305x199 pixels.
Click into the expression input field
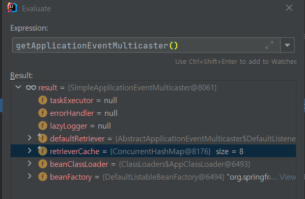(146, 45)
